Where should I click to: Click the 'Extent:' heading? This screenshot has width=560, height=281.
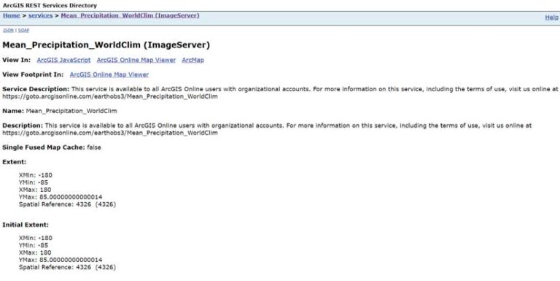15,162
